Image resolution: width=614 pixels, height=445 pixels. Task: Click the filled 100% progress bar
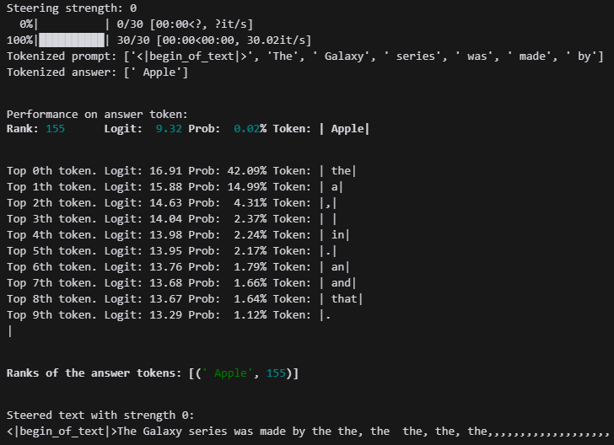[x=72, y=40]
